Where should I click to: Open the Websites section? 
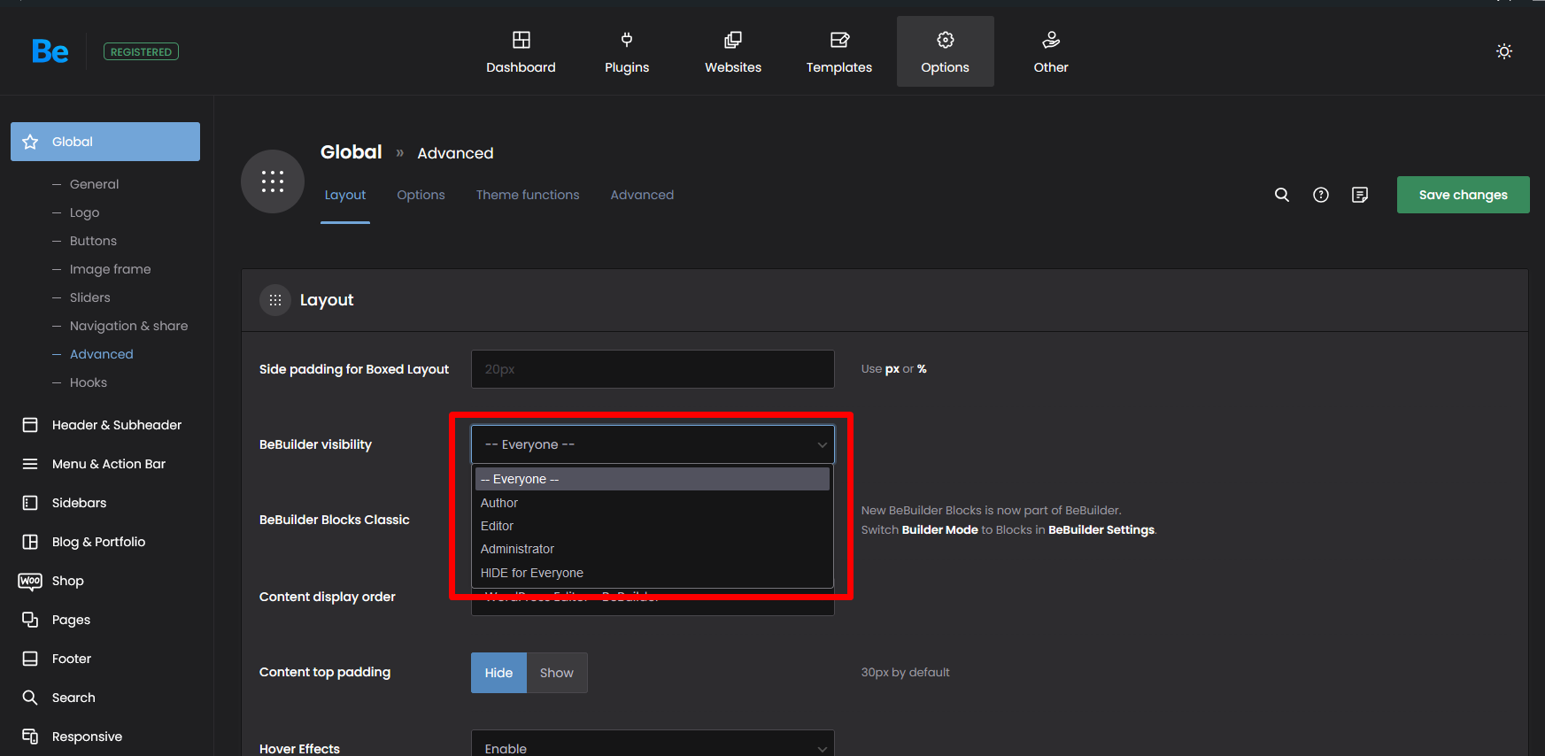pyautogui.click(x=733, y=51)
